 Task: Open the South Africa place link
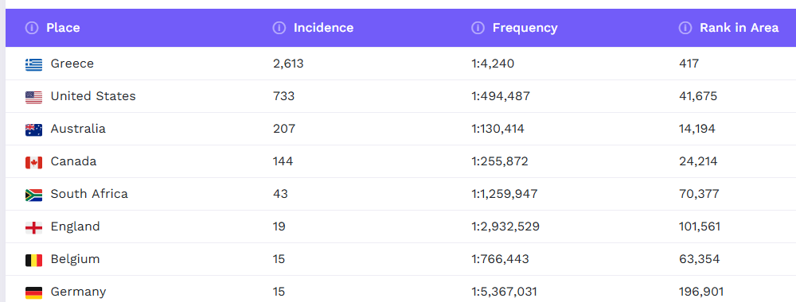point(89,194)
